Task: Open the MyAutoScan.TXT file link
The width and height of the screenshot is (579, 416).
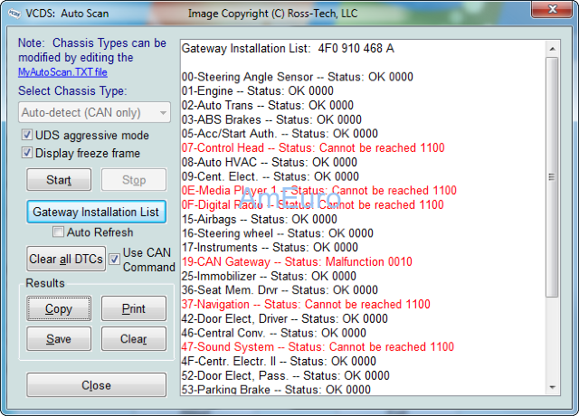Action: pos(62,72)
